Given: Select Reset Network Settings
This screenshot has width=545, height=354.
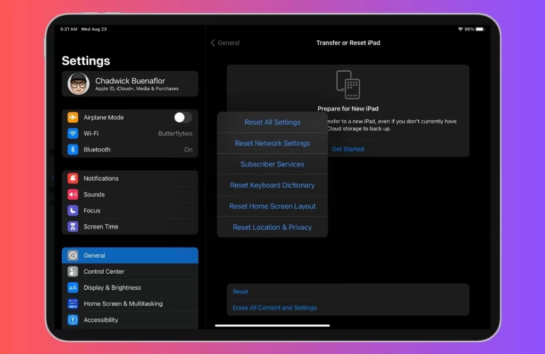Looking at the screenshot, I should [x=272, y=144].
